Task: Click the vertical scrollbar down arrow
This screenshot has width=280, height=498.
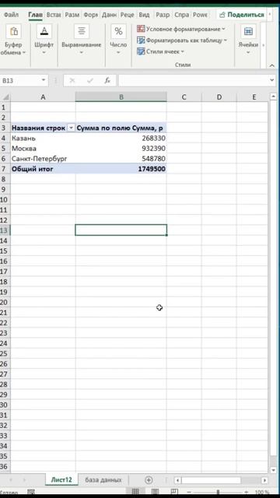Action: (273, 470)
